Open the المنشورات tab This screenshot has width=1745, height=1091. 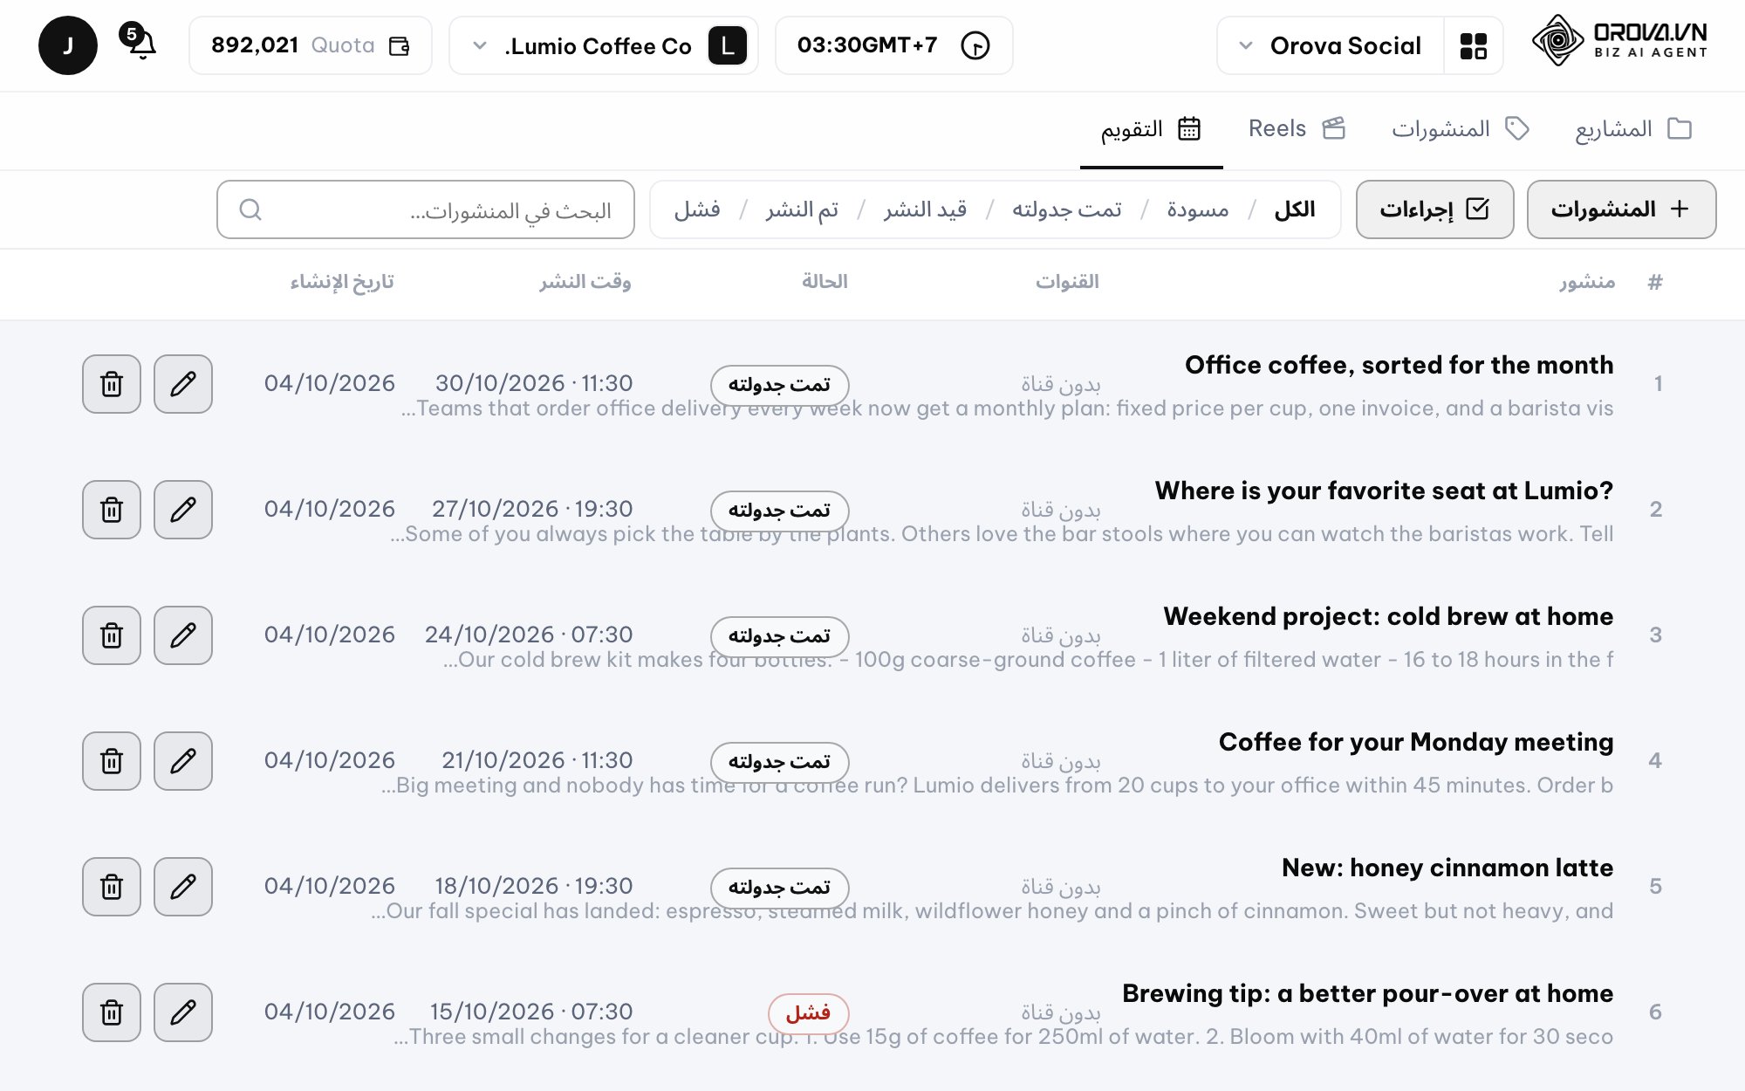pos(1461,129)
